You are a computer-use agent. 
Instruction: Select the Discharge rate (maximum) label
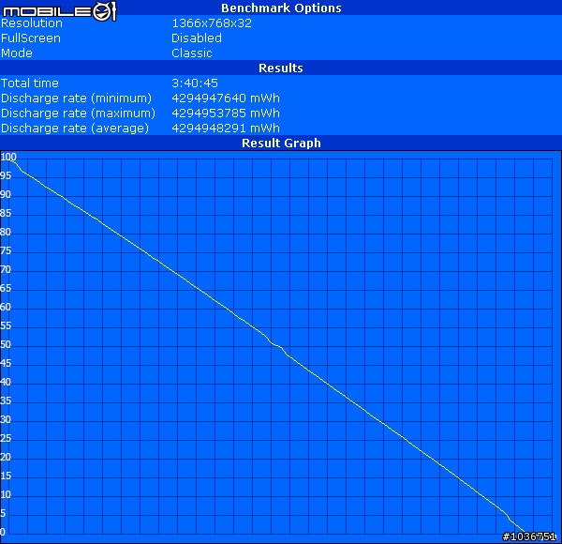(x=78, y=113)
